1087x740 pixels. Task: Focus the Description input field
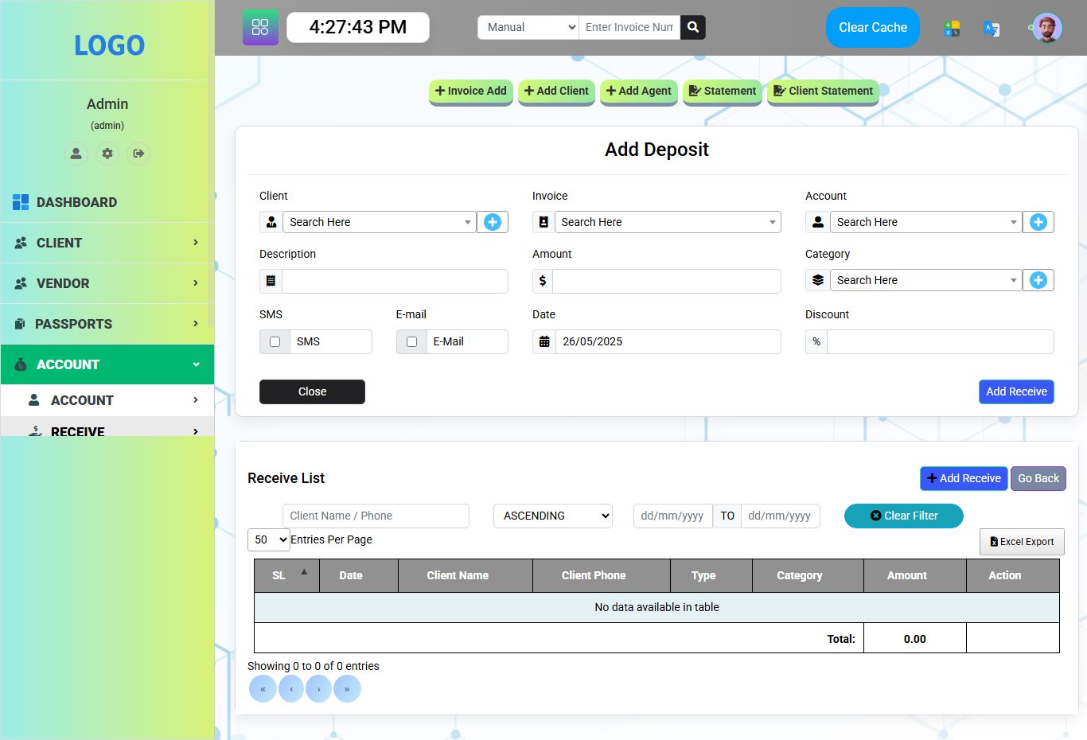coord(395,281)
